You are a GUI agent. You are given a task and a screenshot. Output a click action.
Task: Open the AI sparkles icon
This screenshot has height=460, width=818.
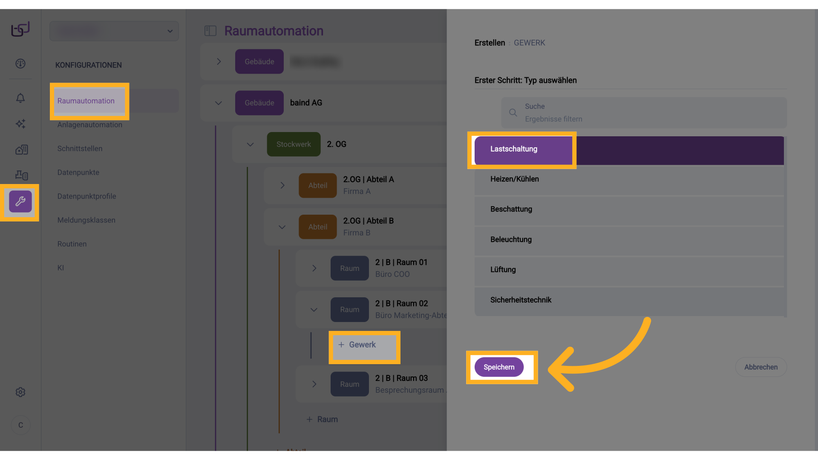pos(20,124)
